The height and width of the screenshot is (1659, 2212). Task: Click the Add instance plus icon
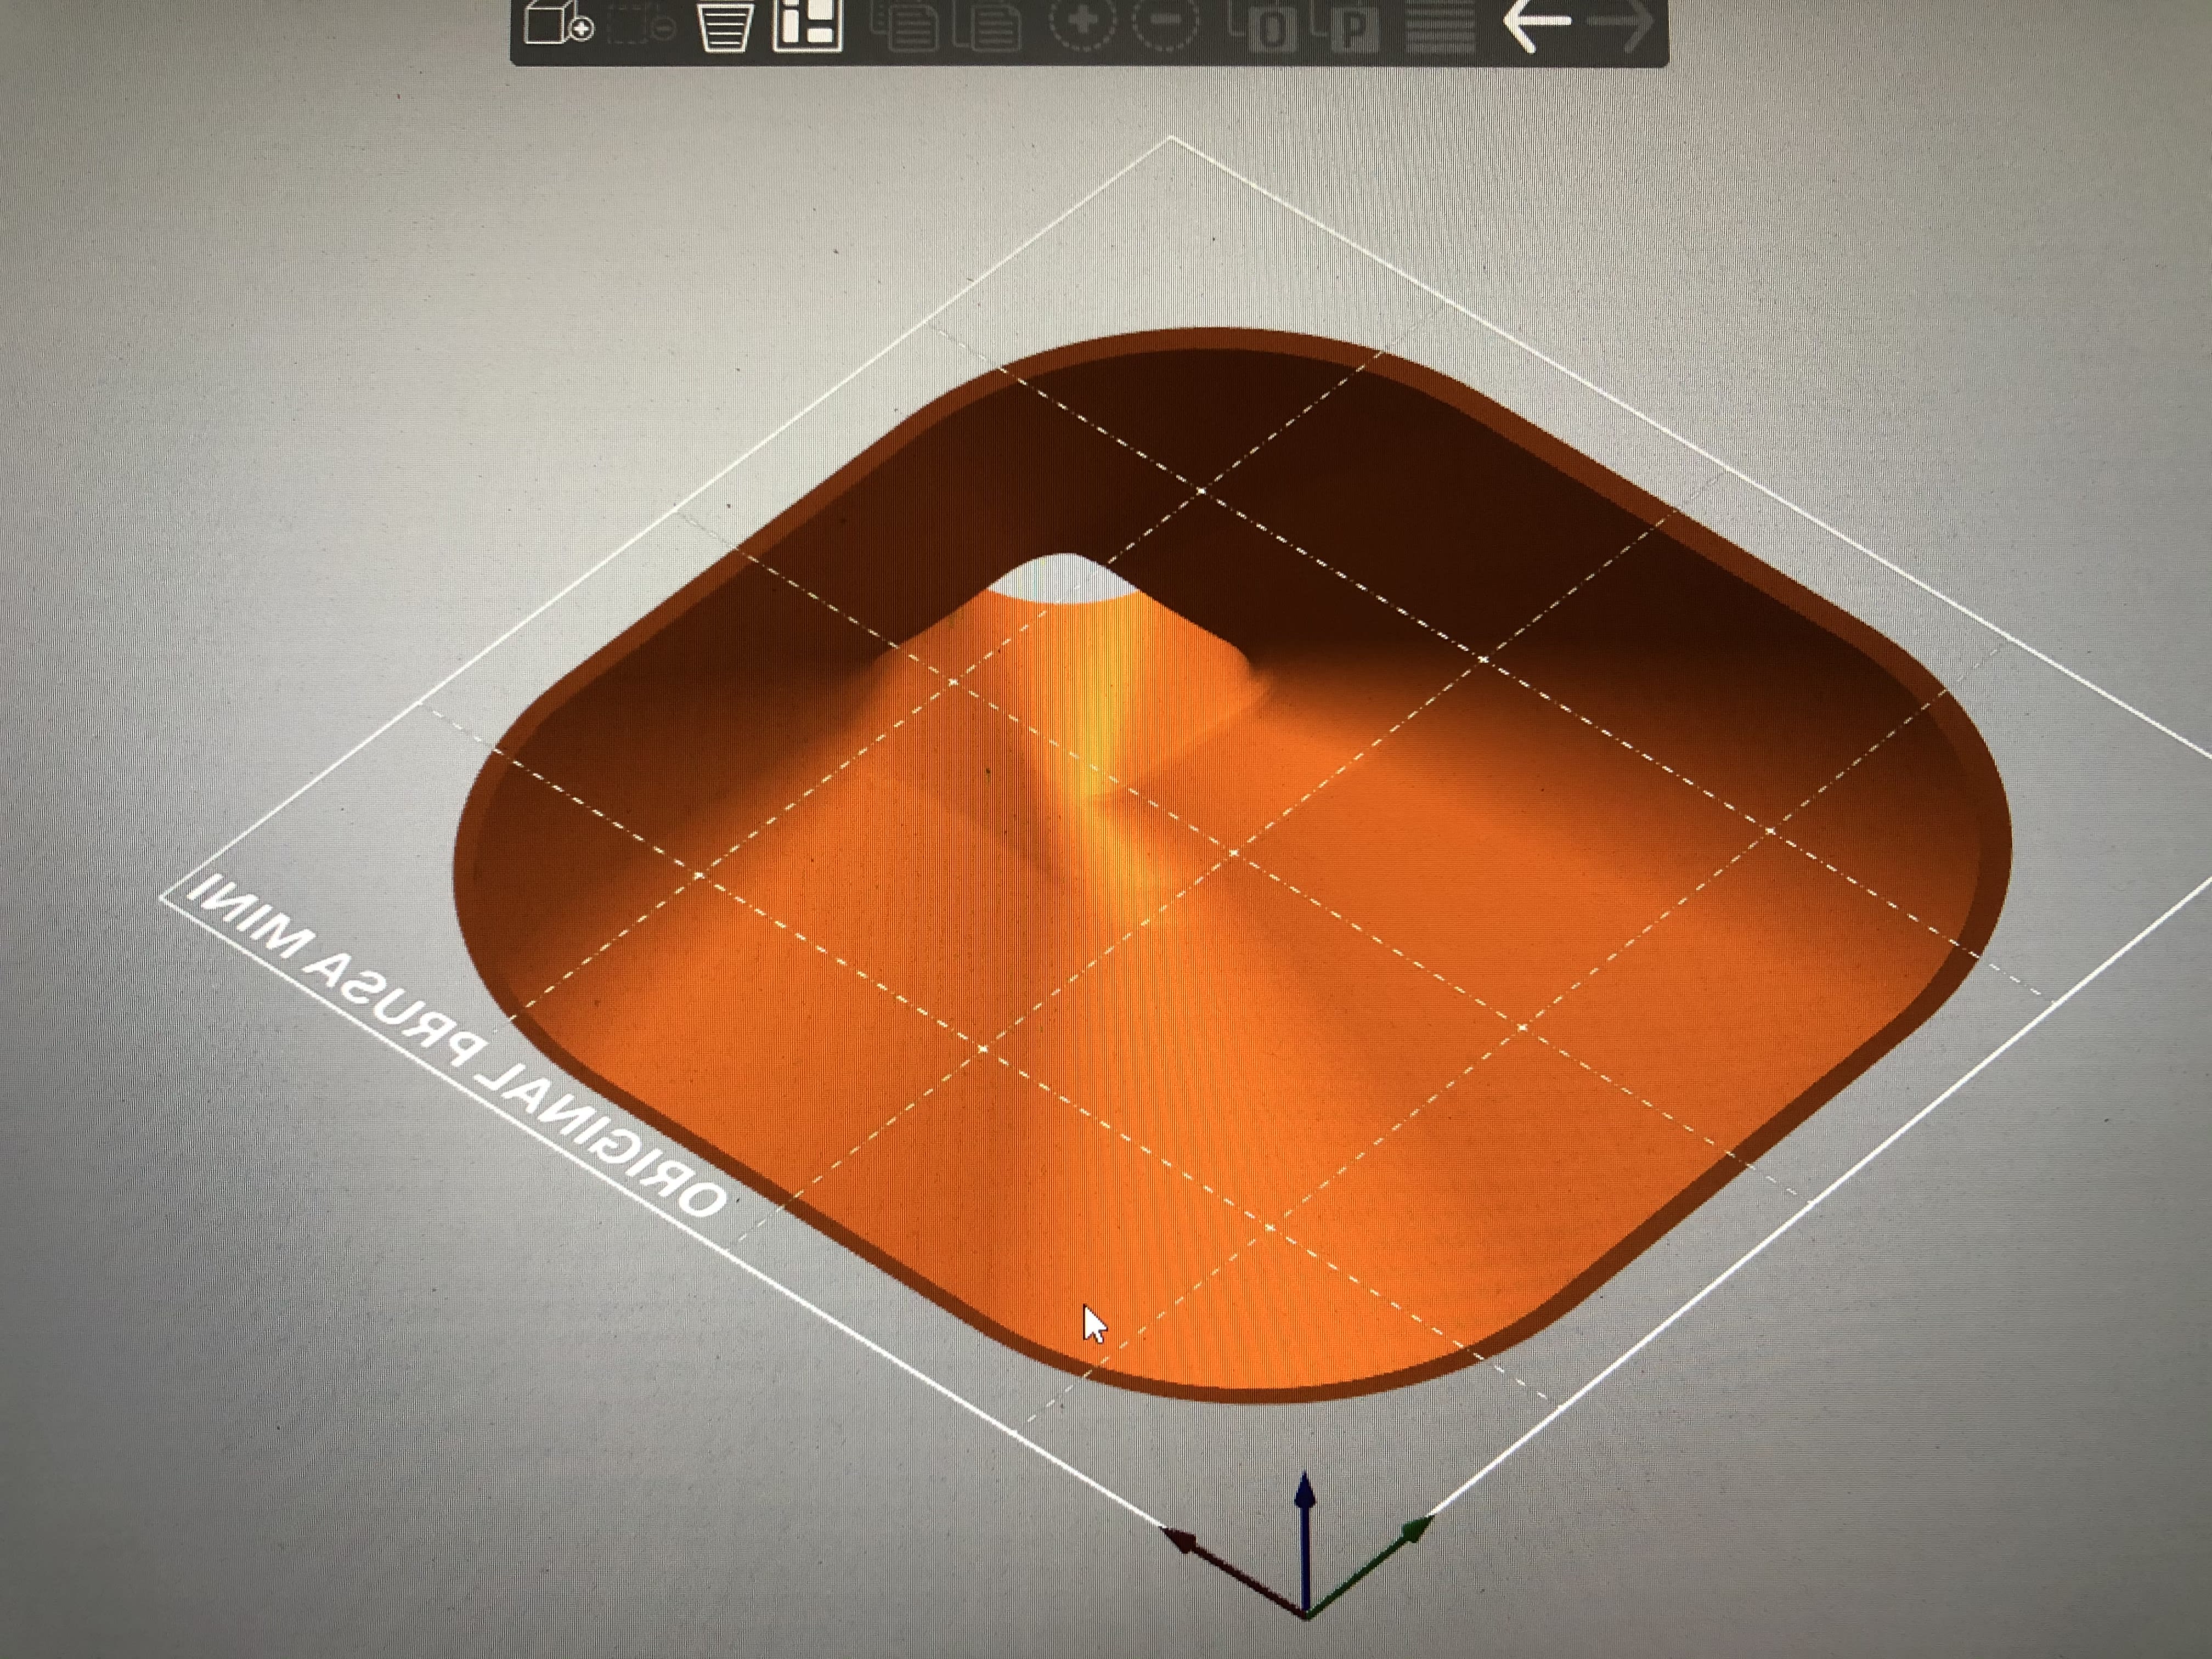1083,22
